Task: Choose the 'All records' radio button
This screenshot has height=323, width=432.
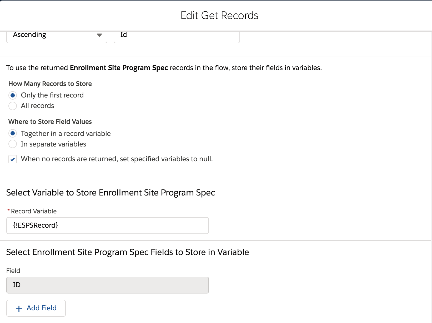Action: coord(13,106)
